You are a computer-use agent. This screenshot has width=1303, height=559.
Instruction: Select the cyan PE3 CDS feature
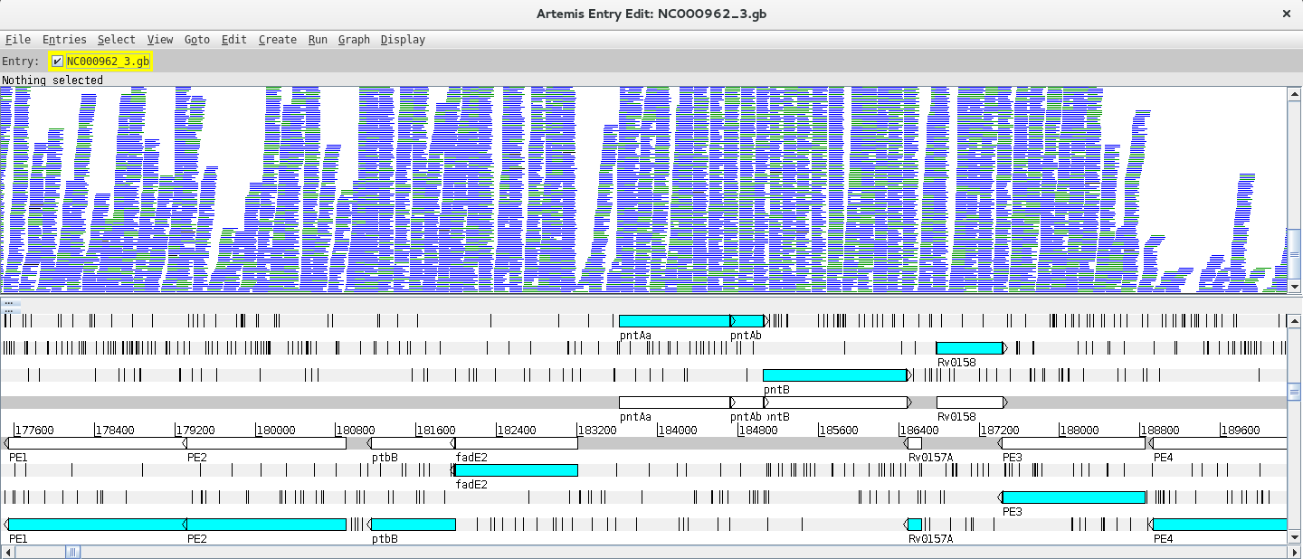tap(1073, 497)
